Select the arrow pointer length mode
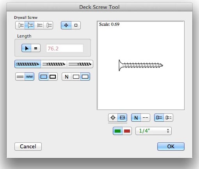The height and width of the screenshot is (169, 199). click(x=27, y=48)
